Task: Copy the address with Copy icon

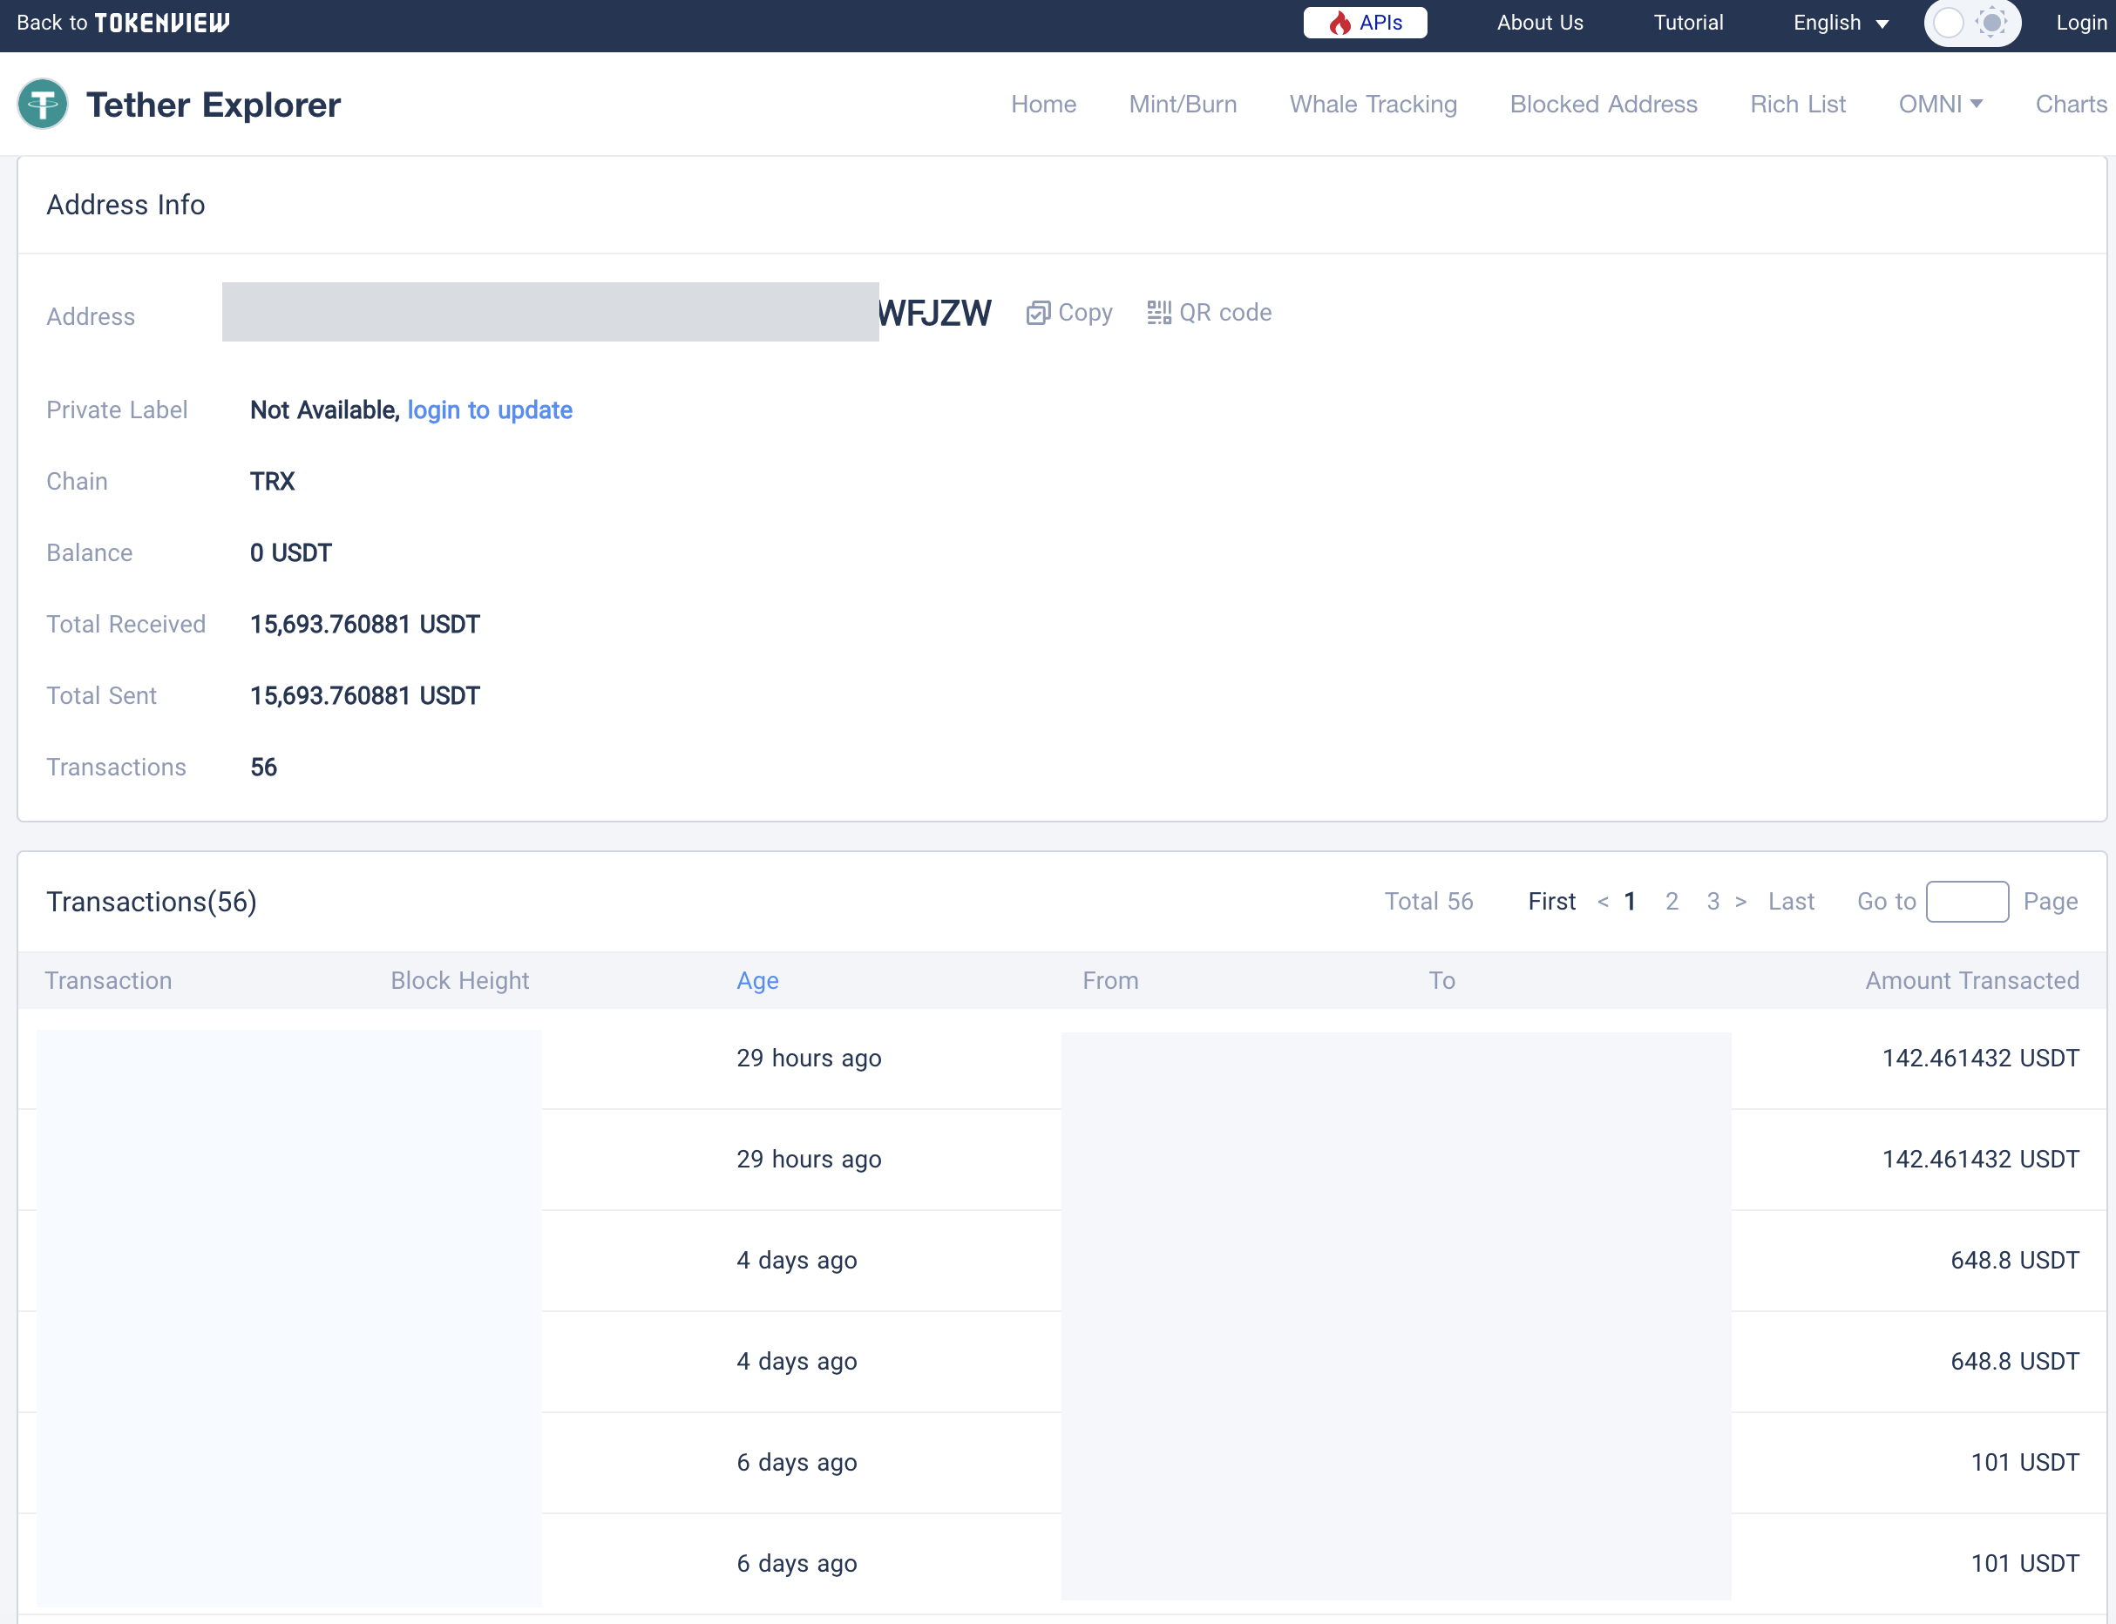Action: tap(1068, 312)
